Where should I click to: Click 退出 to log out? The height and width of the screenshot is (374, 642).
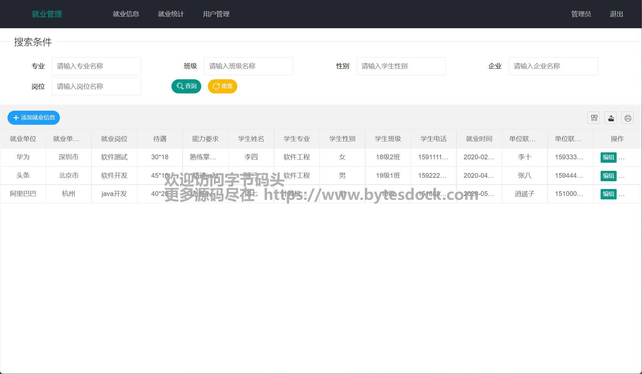point(616,14)
